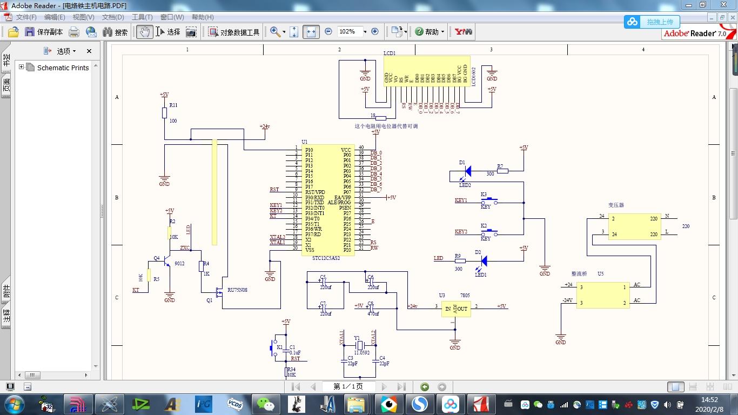Click the zoom in plus button
738x415 pixels.
click(x=375, y=32)
